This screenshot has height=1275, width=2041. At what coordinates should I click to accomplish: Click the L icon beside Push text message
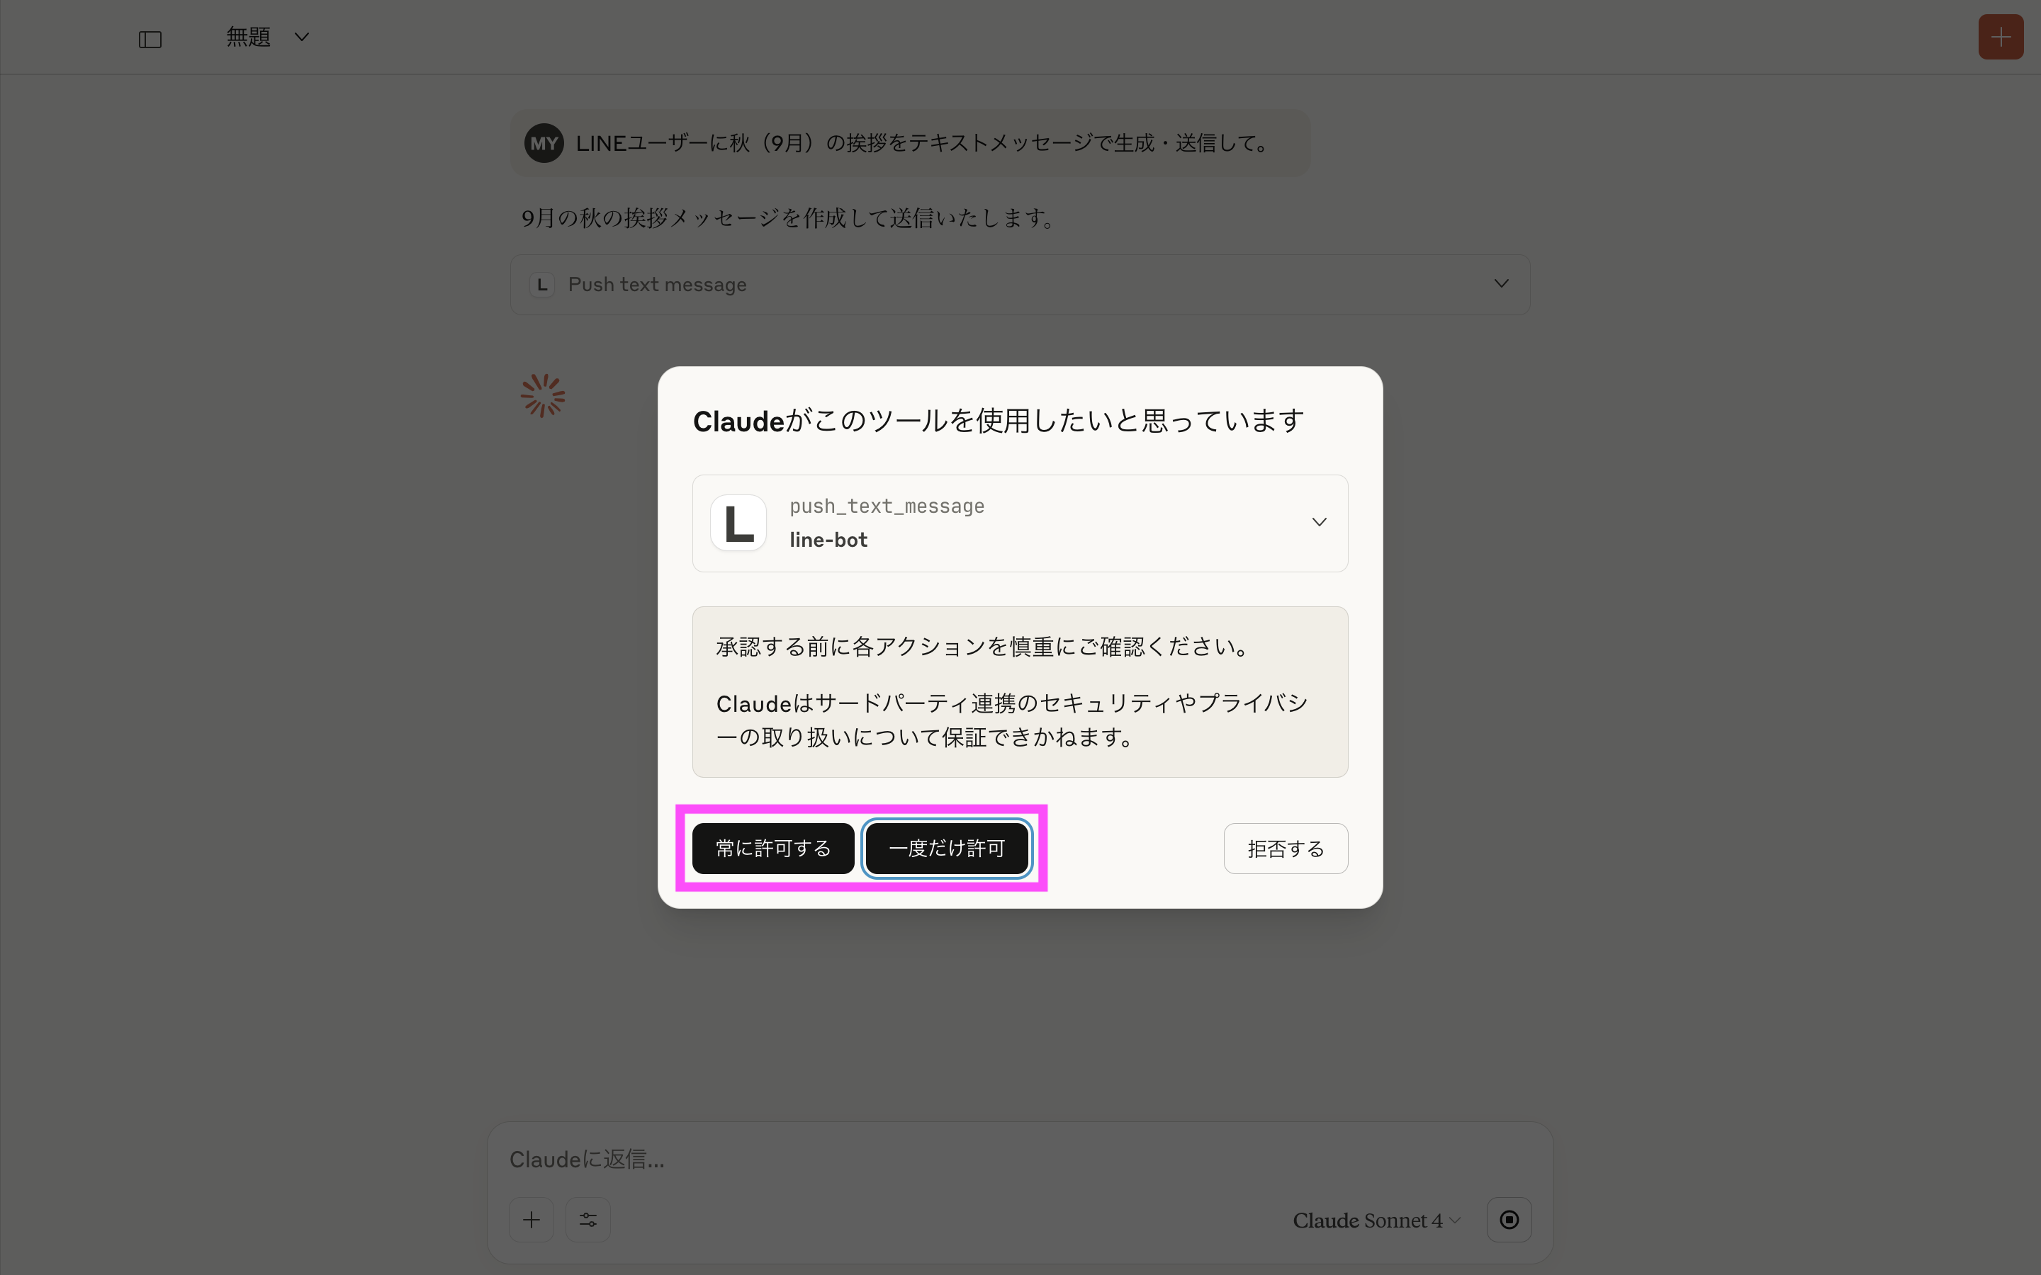click(x=542, y=285)
